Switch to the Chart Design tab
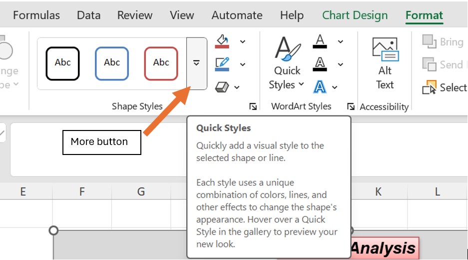Image resolution: width=468 pixels, height=260 pixels. (x=355, y=15)
